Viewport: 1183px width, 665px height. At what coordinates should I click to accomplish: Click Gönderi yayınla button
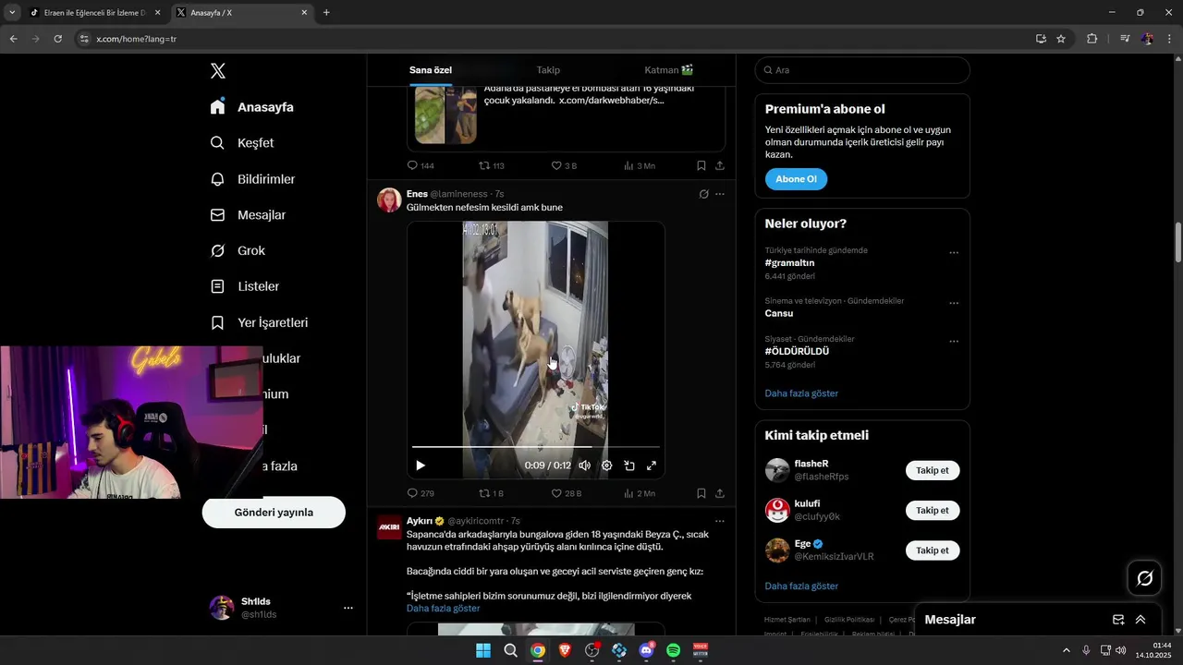(274, 513)
